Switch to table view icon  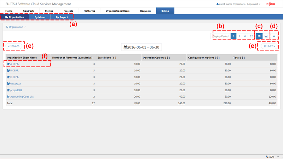pos(259,36)
